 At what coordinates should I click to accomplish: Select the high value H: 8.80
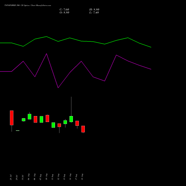94,10
